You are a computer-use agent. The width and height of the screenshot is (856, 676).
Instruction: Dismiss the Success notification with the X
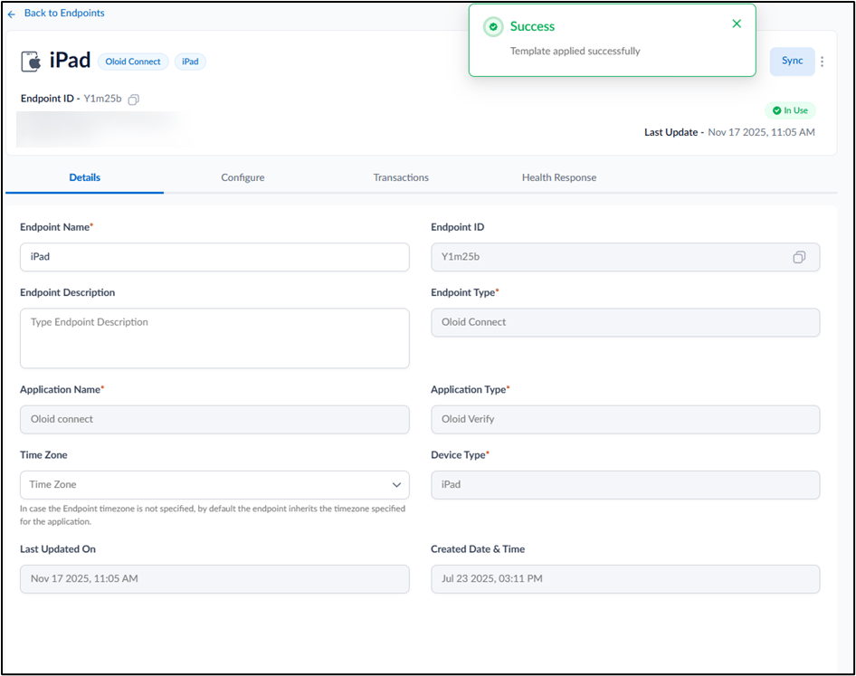tap(737, 24)
